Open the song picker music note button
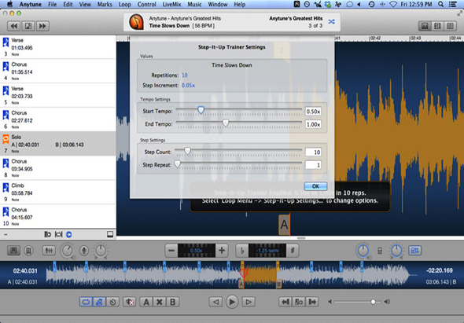 [x=28, y=26]
